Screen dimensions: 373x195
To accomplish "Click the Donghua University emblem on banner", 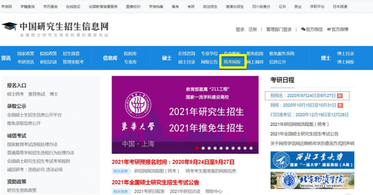I will click(x=138, y=105).
